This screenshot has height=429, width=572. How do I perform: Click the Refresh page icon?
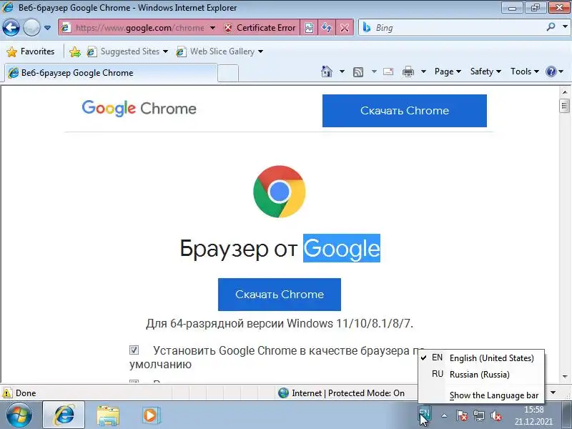click(327, 28)
